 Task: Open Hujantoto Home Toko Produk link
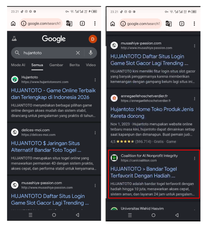tap(152, 113)
